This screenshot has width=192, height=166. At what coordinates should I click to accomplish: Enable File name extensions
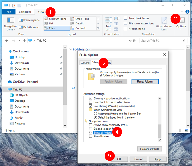125,23
